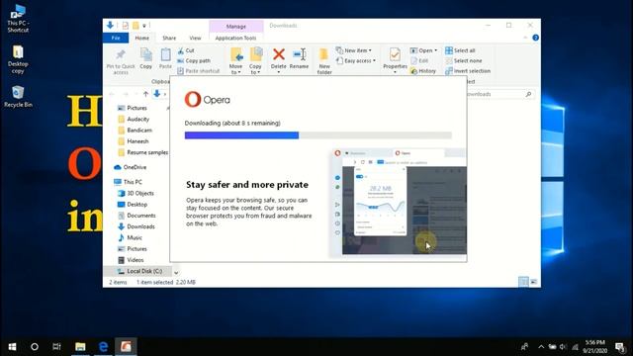Select the Resume samples folder
Screen dimensions: 633x356
[x=142, y=152]
